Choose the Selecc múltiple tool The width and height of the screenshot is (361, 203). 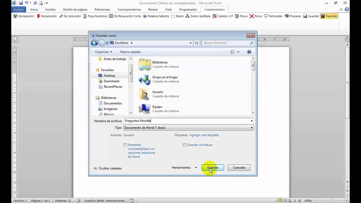[x=198, y=16]
